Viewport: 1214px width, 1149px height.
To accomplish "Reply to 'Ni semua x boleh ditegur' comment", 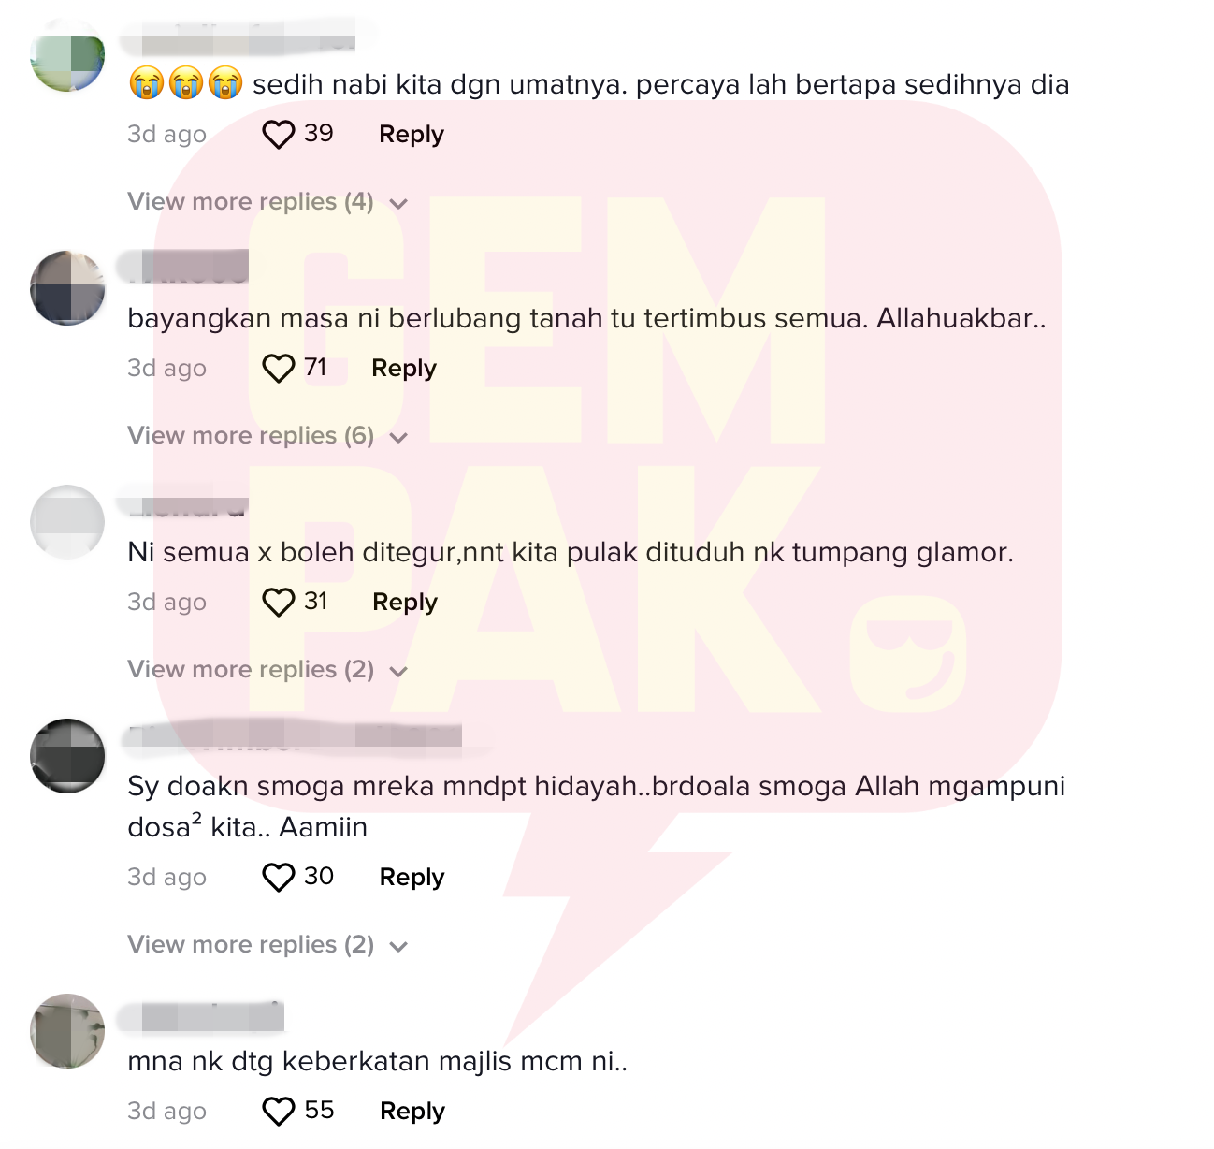I will (x=405, y=603).
